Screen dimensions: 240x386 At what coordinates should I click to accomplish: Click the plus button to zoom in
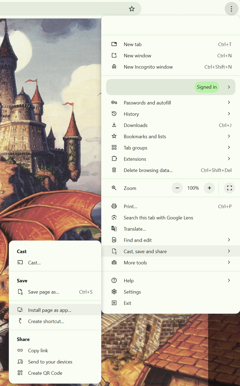(209, 188)
